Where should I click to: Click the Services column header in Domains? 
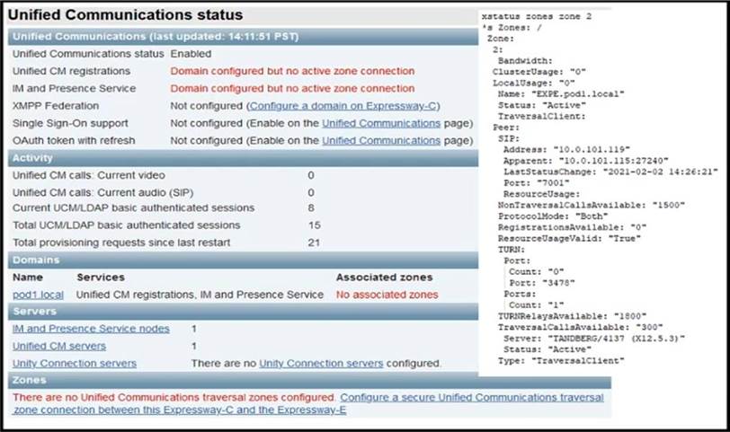[x=101, y=278]
